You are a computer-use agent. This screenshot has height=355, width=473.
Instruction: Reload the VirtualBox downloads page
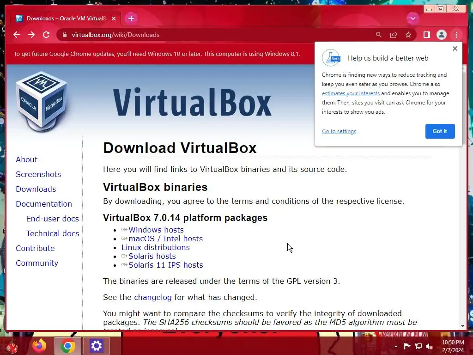pos(46,35)
